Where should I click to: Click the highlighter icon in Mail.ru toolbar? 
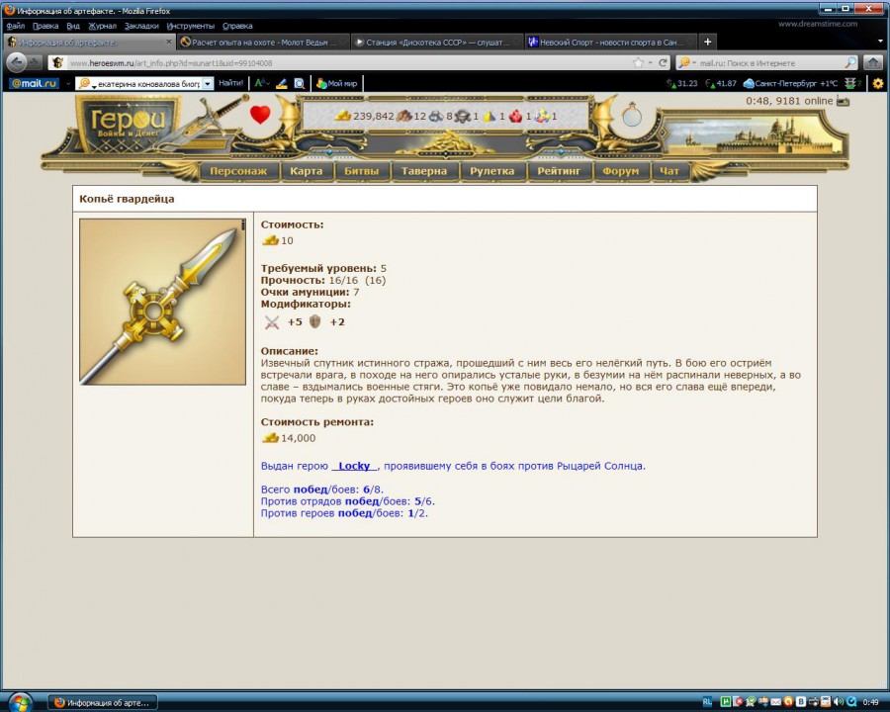(x=282, y=84)
